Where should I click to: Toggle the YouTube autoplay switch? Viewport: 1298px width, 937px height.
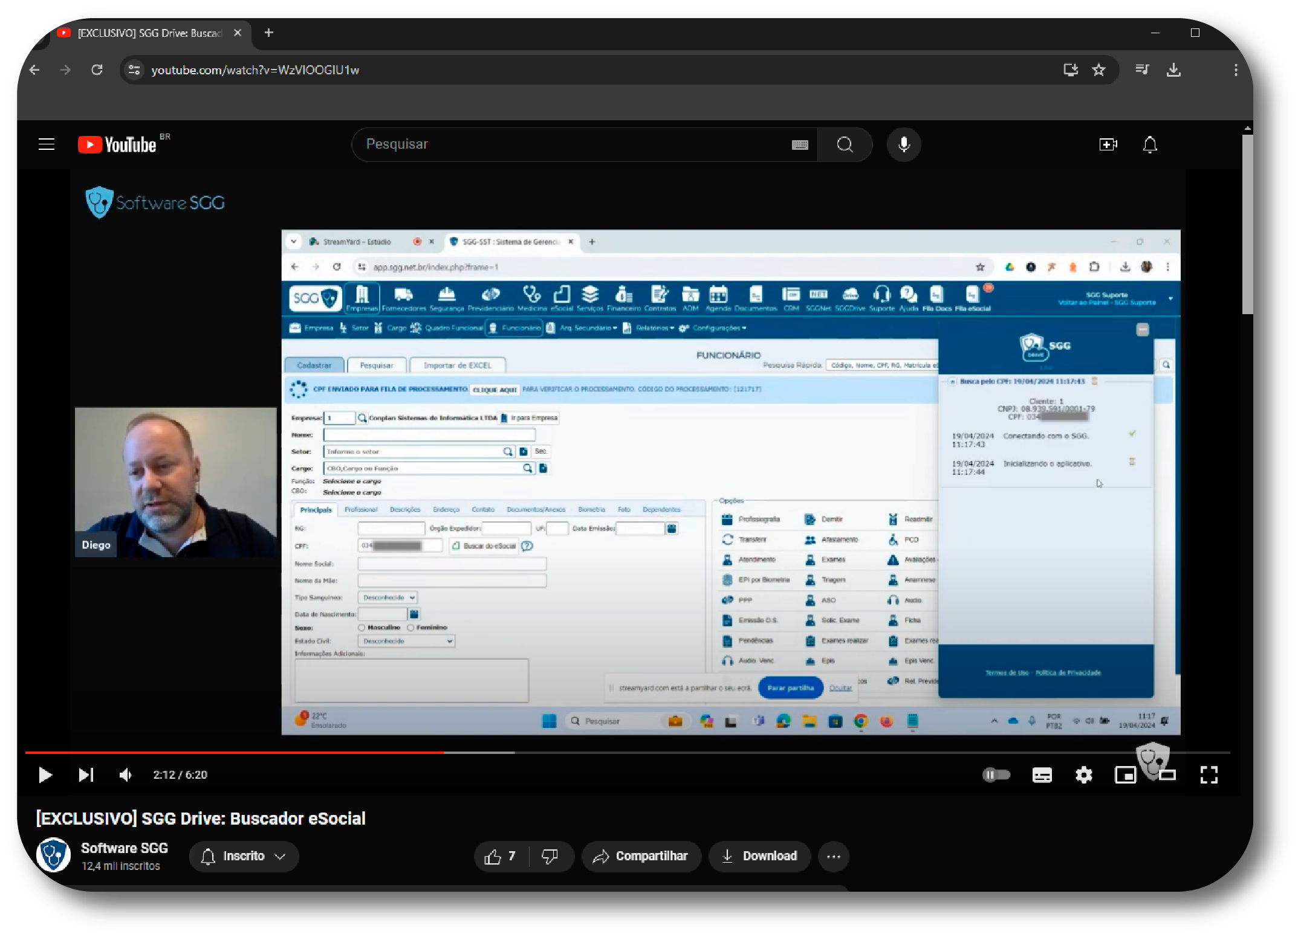pyautogui.click(x=996, y=775)
